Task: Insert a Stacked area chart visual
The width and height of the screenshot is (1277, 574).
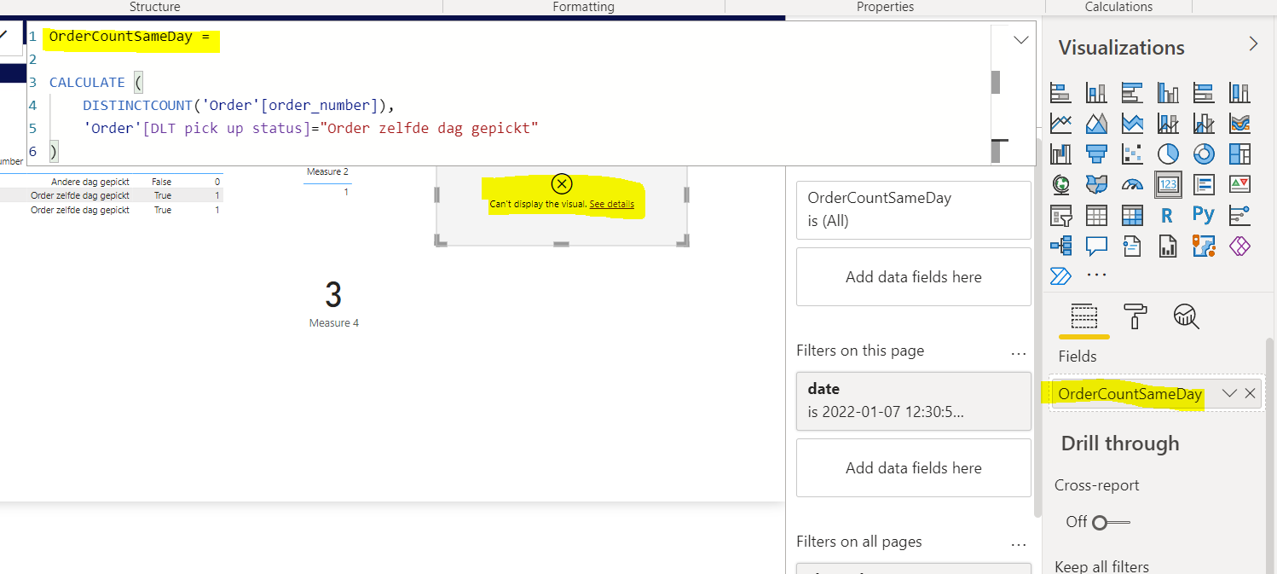Action: [x=1132, y=123]
